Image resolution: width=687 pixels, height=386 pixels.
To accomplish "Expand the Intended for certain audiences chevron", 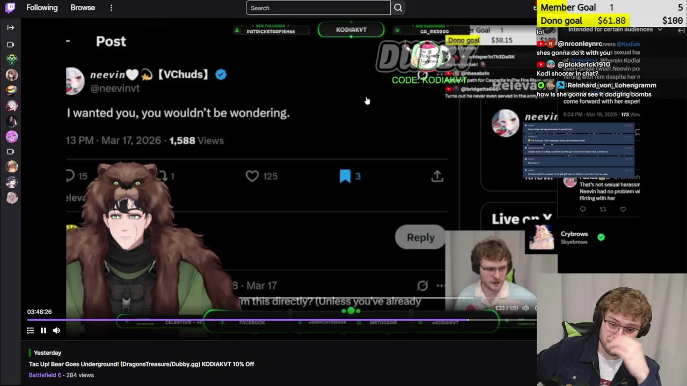I will pos(660,30).
